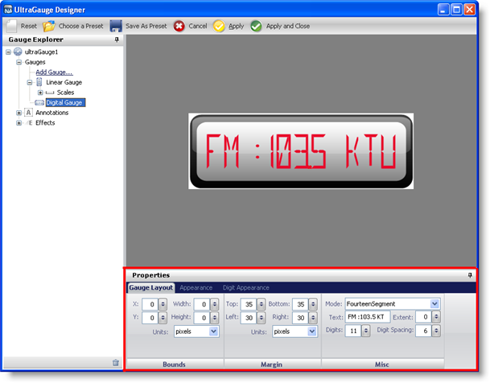Click the Extent spinner arrows
The height and width of the screenshot is (383, 490).
tap(436, 317)
